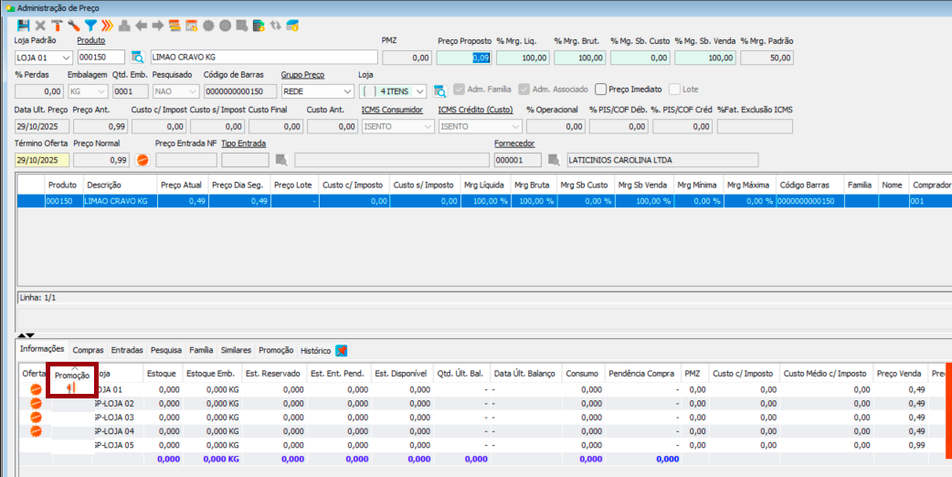Expand the Grupo Preço REDE dropdown
952x477 pixels.
(346, 91)
